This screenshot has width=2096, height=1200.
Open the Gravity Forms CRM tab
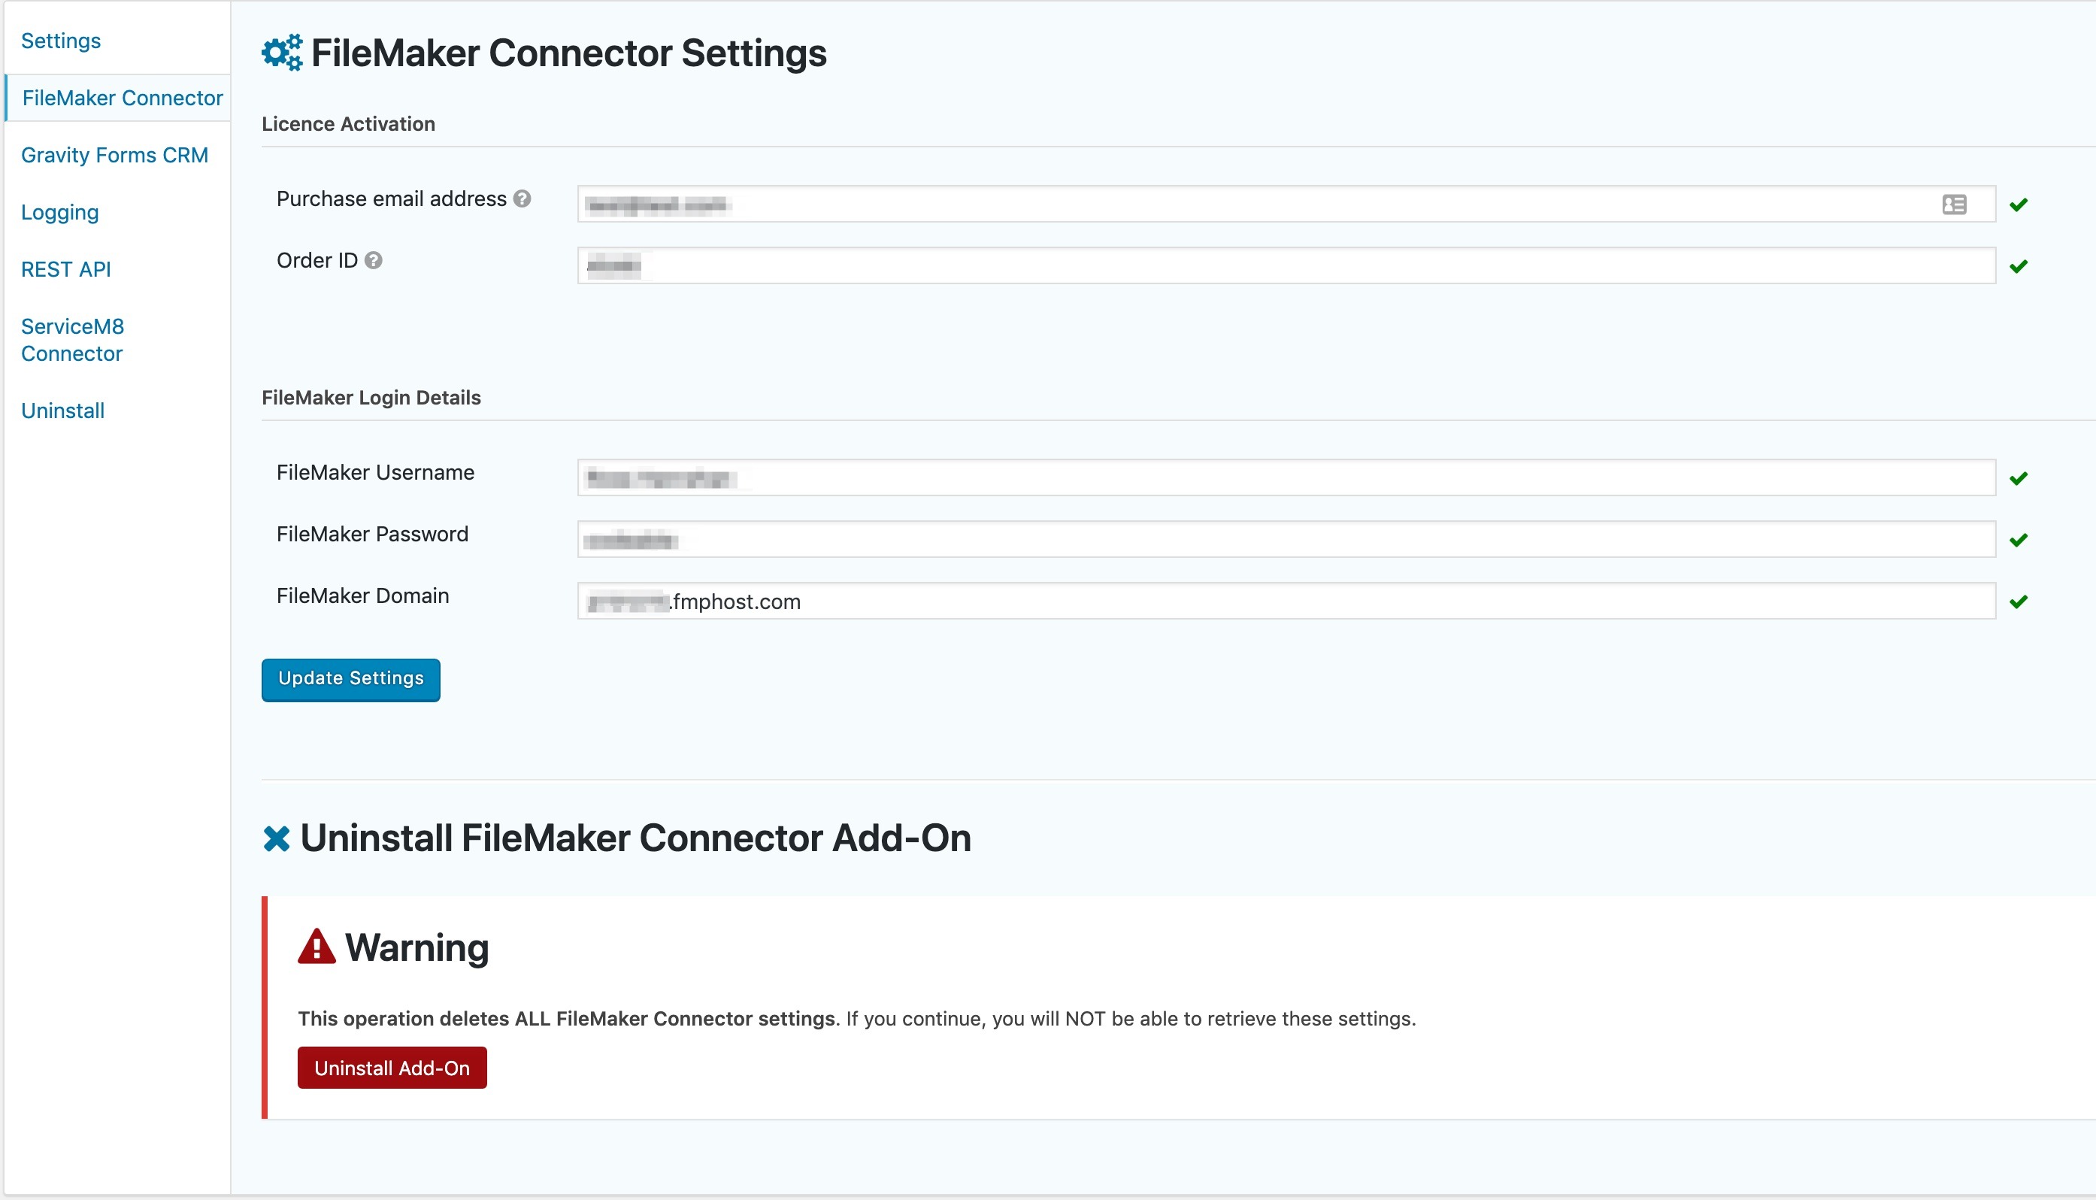(x=114, y=155)
